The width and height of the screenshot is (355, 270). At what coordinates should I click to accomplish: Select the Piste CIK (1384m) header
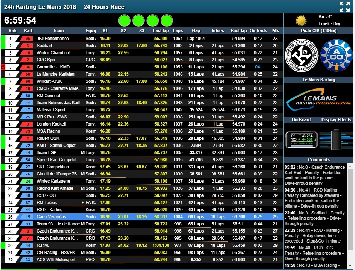pos(319,31)
